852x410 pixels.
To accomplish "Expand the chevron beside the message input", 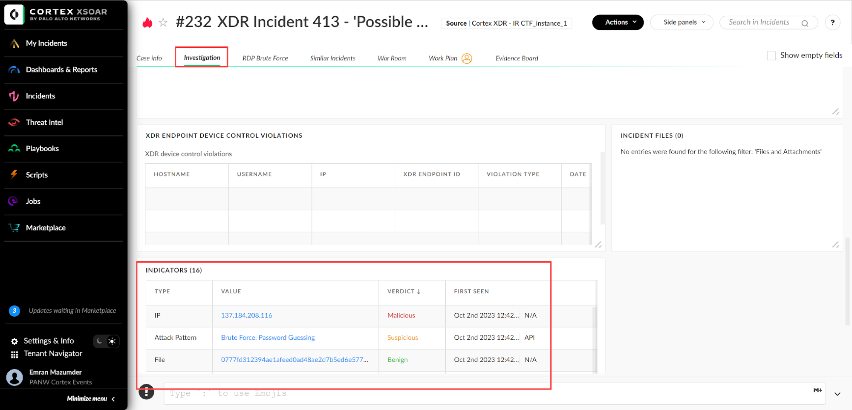I will tap(837, 394).
